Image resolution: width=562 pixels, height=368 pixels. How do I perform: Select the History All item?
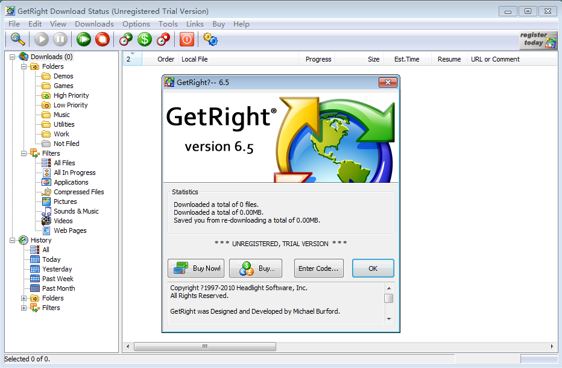click(x=45, y=250)
